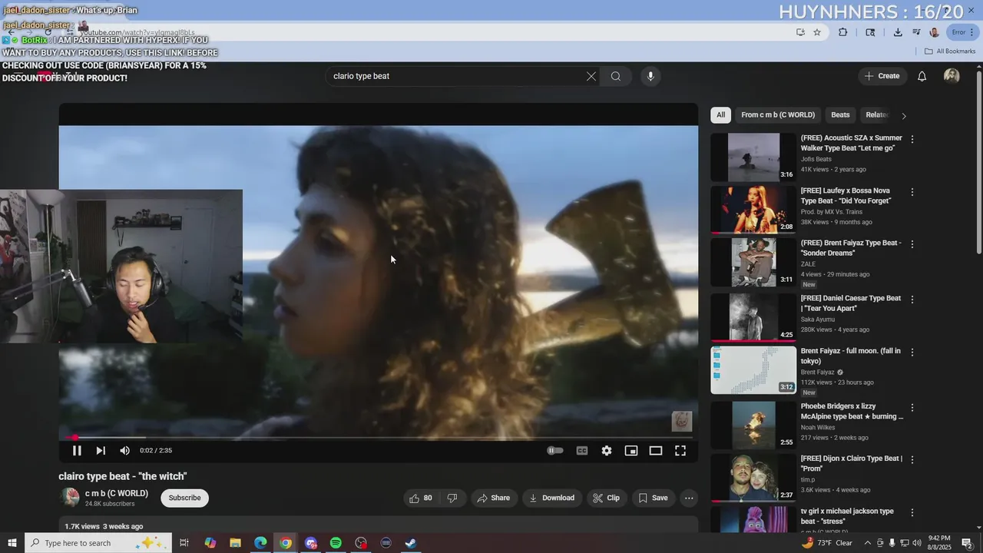
Task: Open Chrome media controls icon
Action: pos(916,32)
